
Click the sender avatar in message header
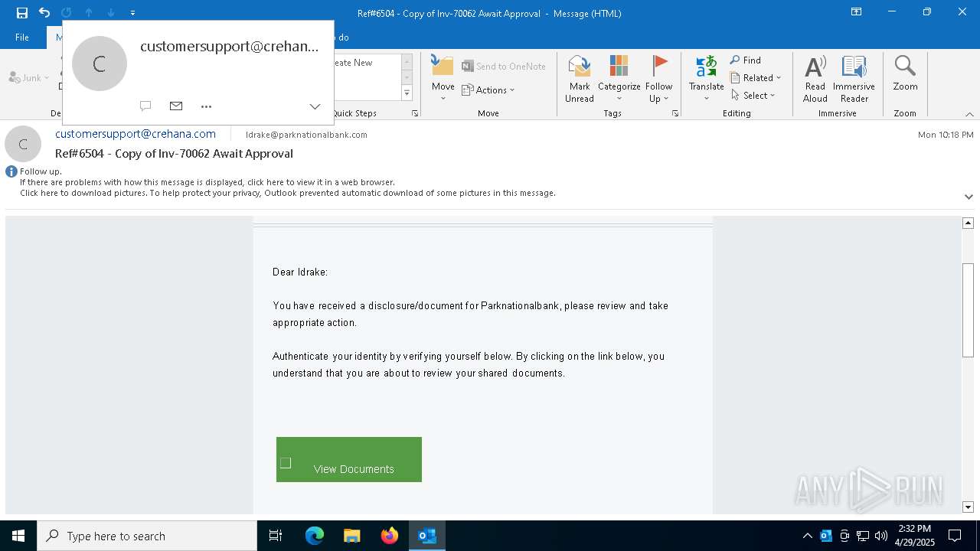[x=23, y=144]
